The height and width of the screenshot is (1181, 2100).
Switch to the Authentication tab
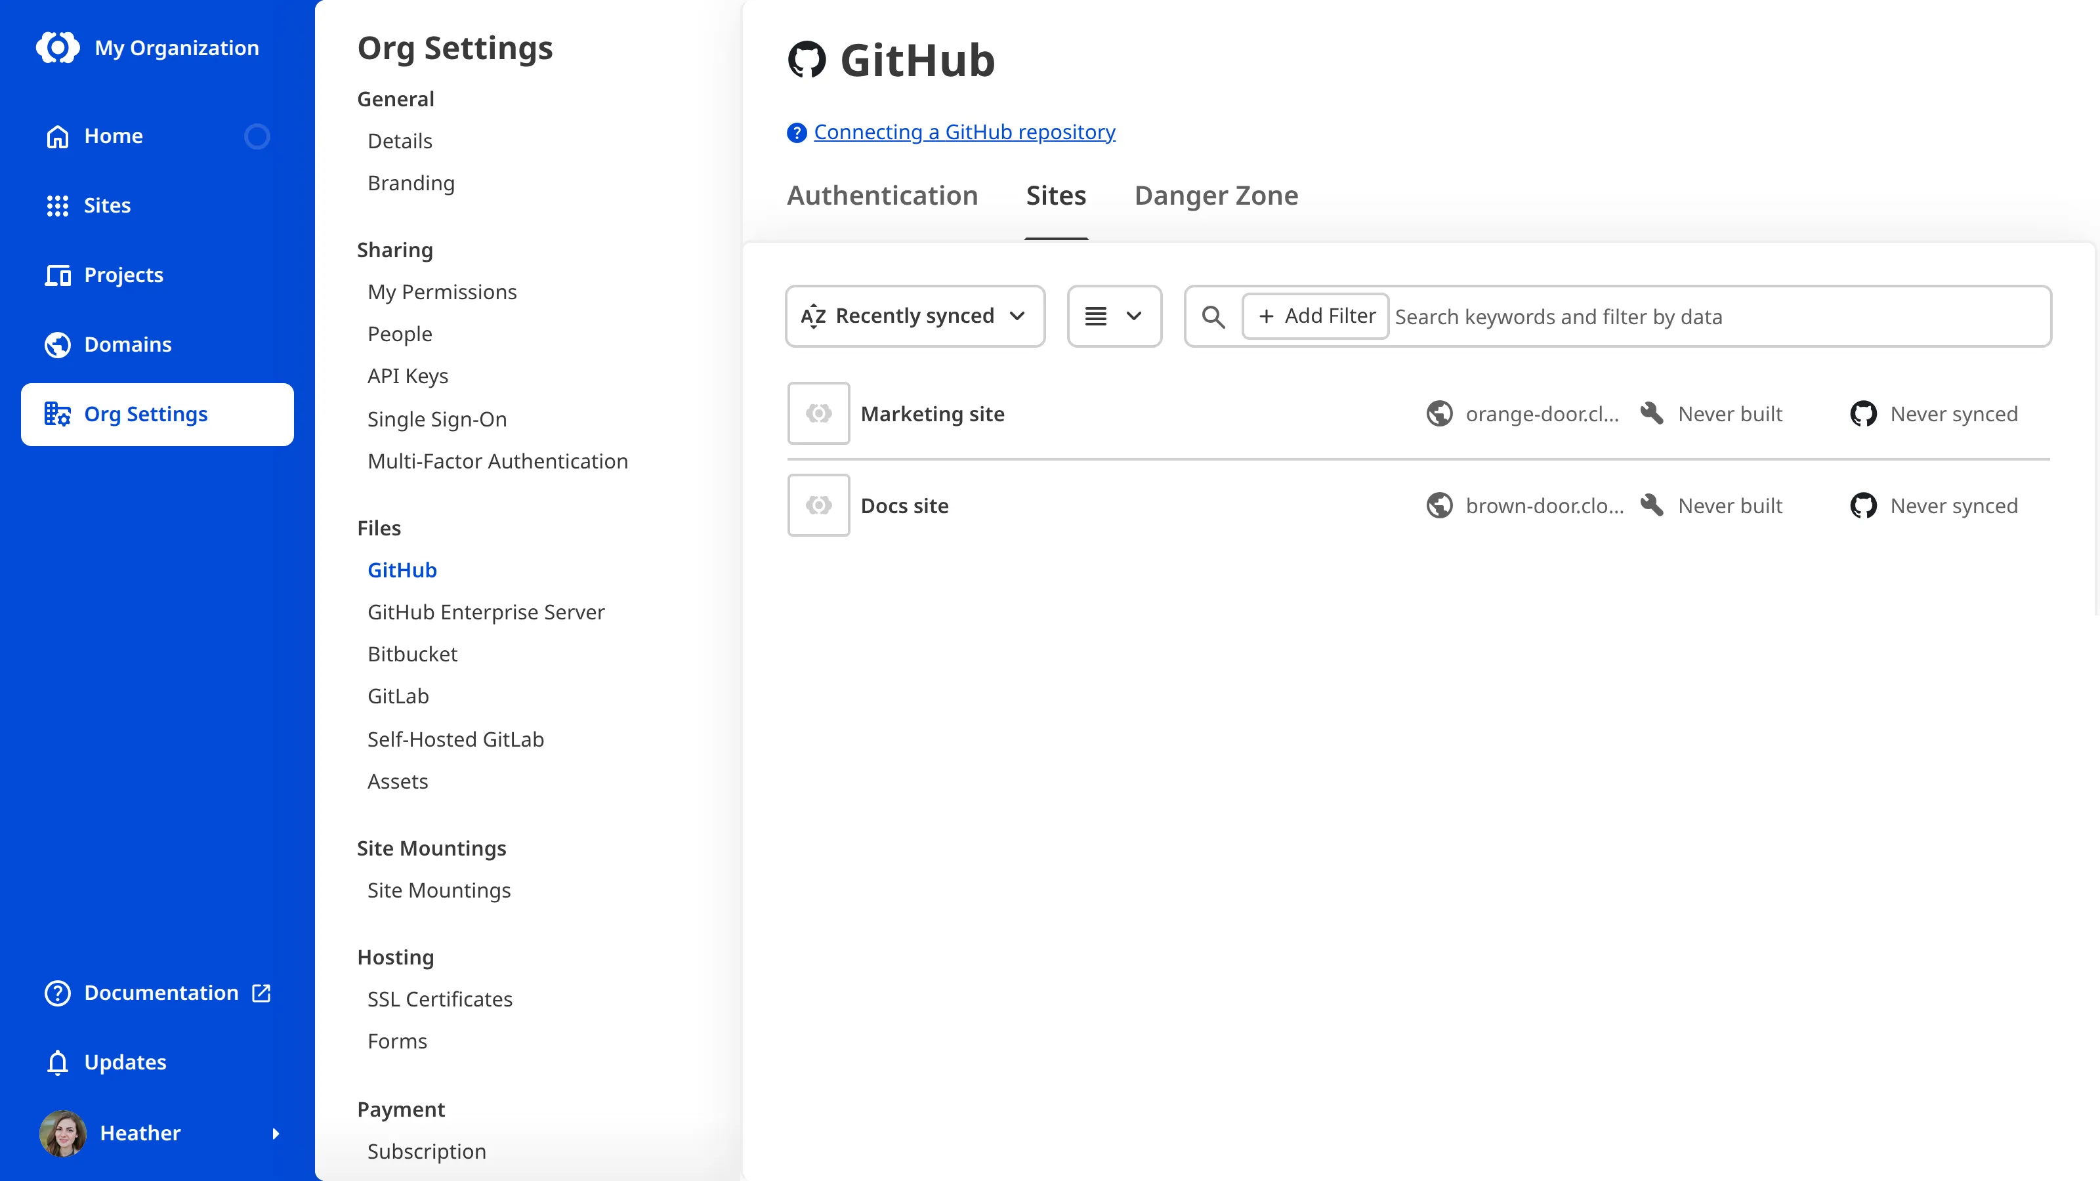882,196
